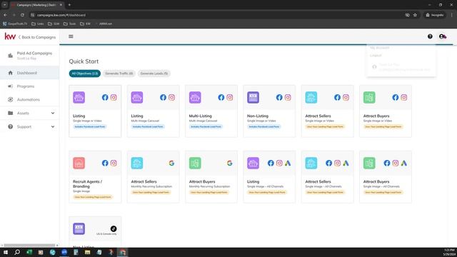This screenshot has height=257, width=457.
Task: Click the Dashboard home icon
Action: coord(11,73)
